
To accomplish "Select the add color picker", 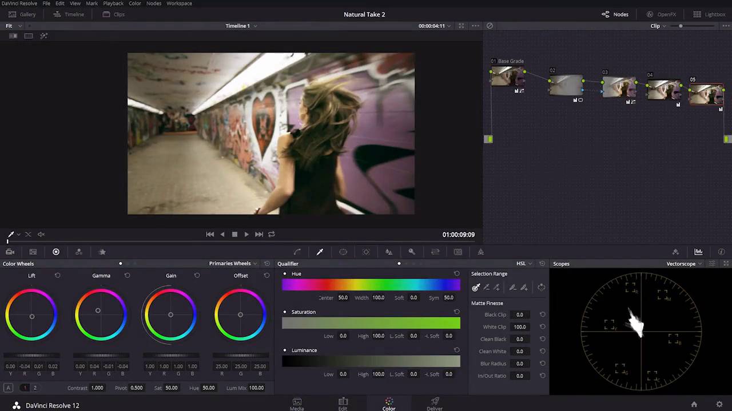I will point(497,288).
